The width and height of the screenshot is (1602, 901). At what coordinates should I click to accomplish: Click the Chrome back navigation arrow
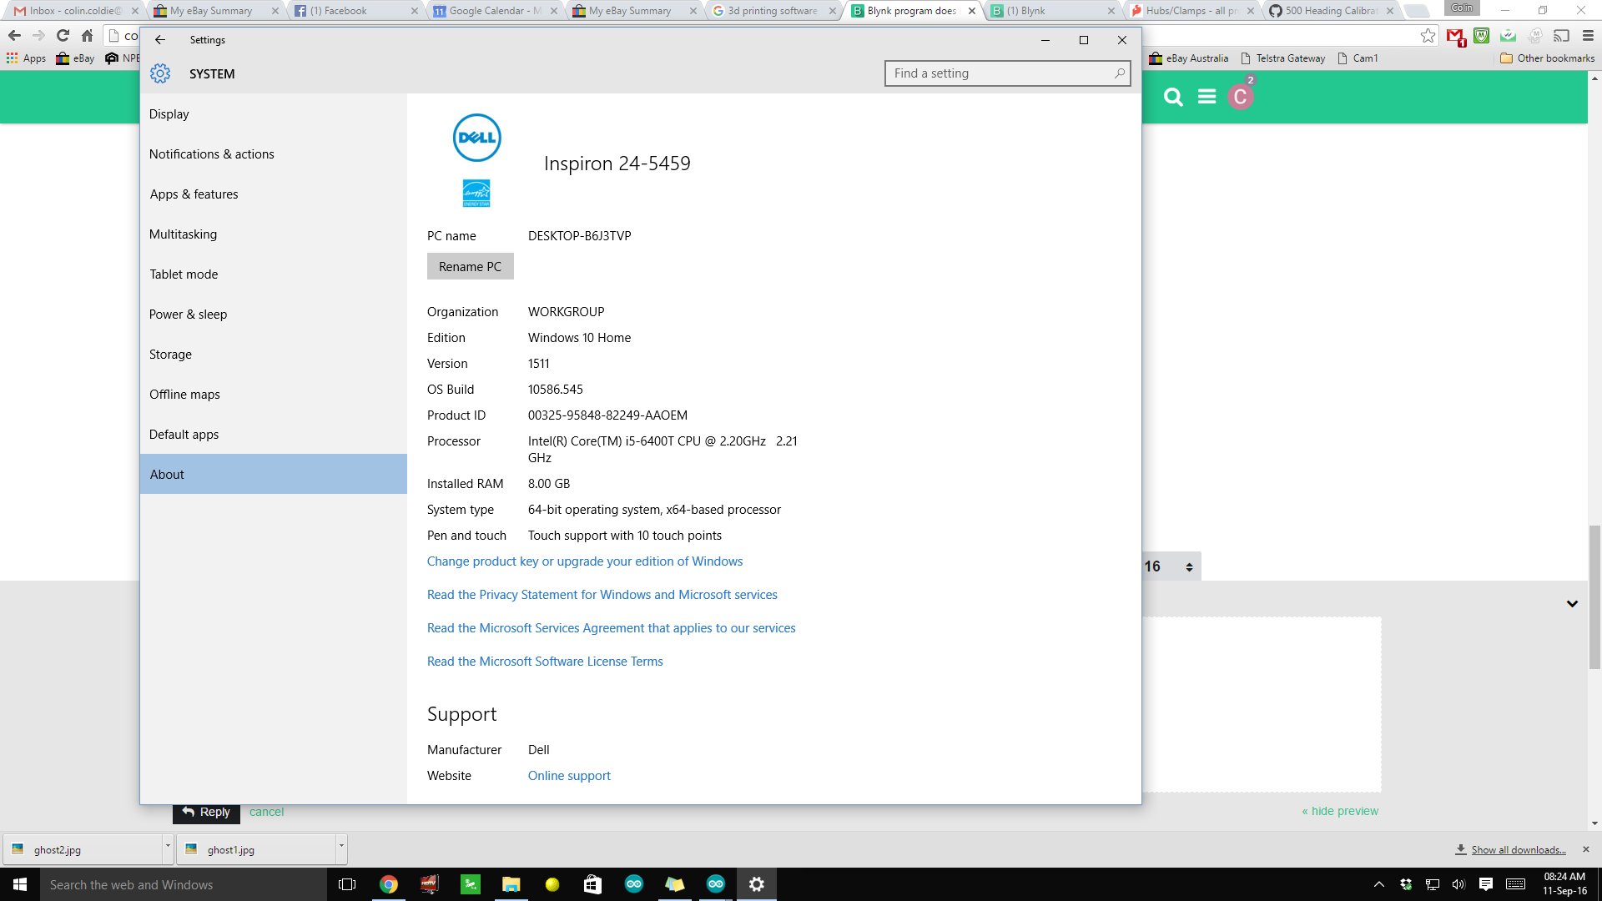point(14,35)
